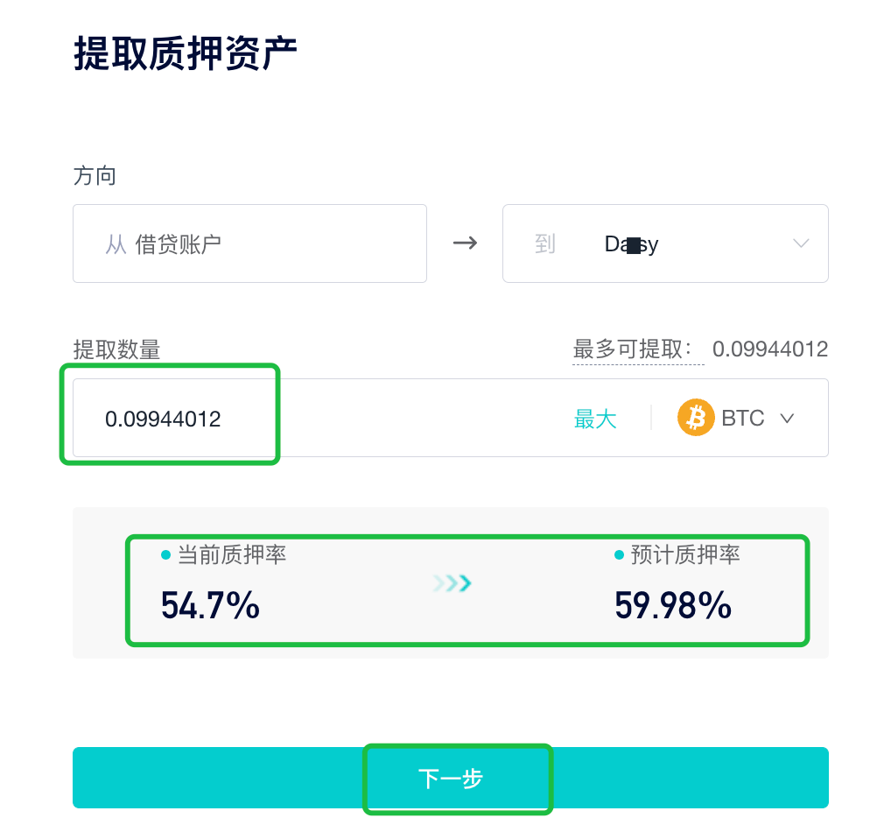Click the teal triple-chevron transition icon

(x=451, y=582)
